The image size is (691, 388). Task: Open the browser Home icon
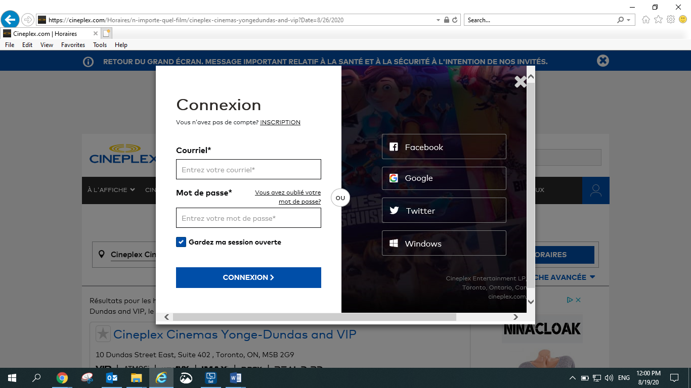click(646, 20)
